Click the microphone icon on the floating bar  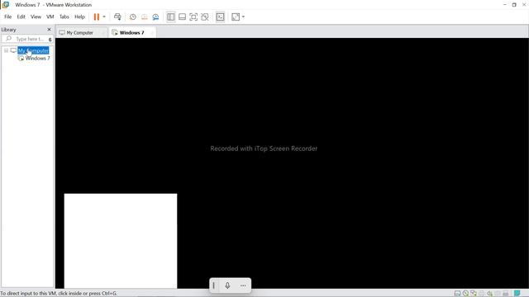227,285
